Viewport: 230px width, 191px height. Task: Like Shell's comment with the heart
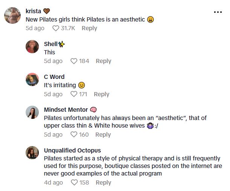74,61
